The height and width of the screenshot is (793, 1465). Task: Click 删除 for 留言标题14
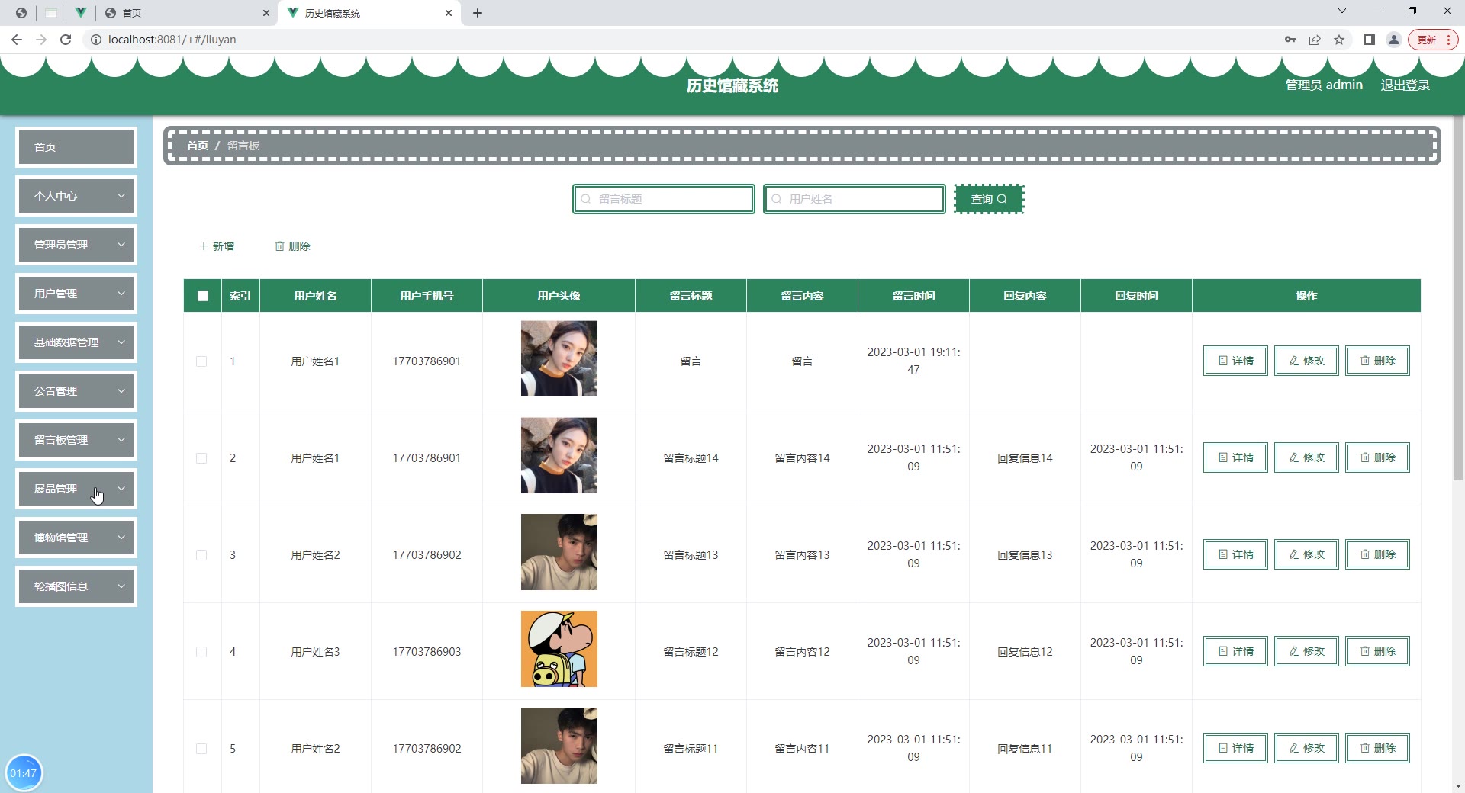pos(1377,457)
